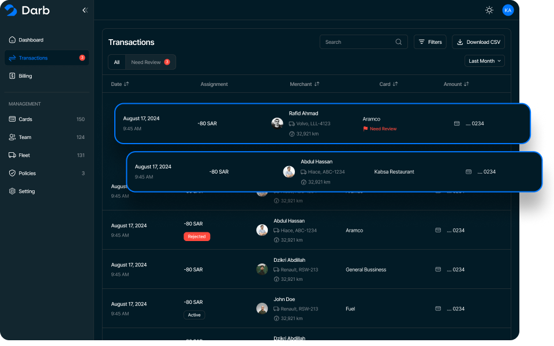Toggle light mode with the sun icon
The image size is (554, 346).
click(x=489, y=10)
